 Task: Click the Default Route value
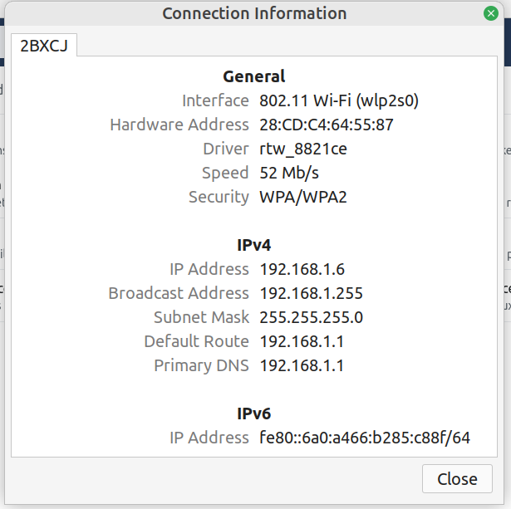point(302,341)
